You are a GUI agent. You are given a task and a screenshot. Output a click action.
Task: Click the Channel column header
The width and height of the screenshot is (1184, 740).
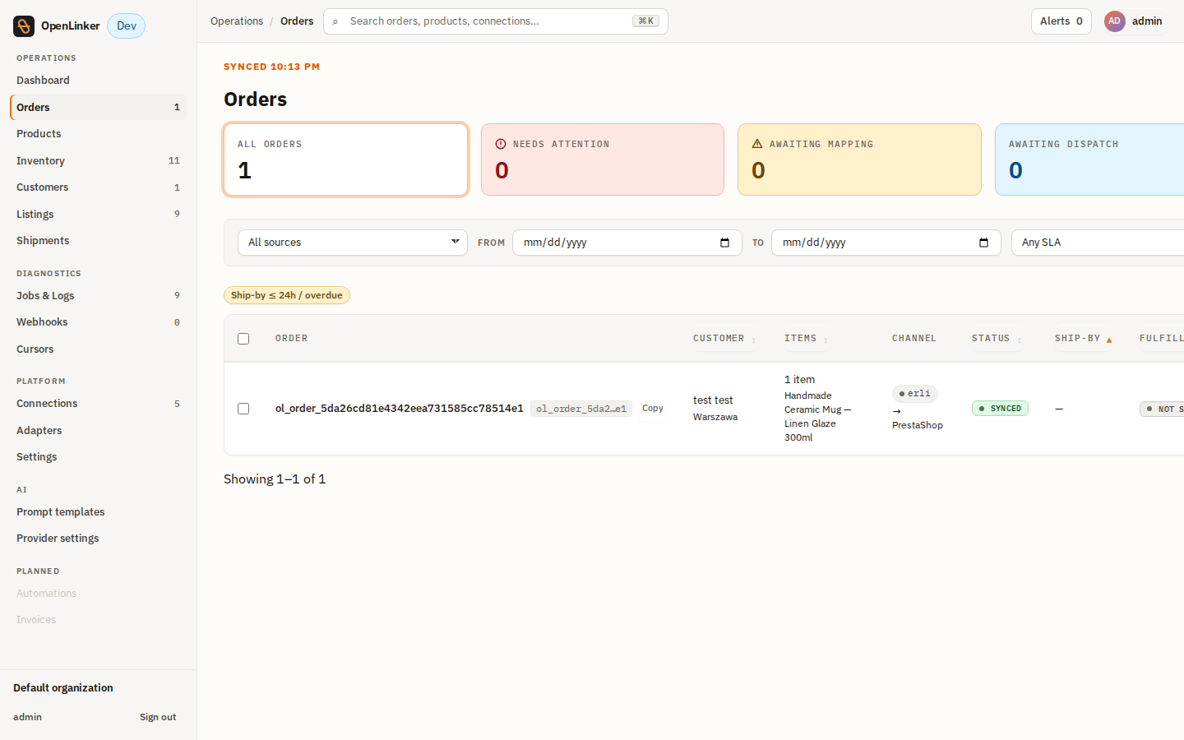click(914, 339)
